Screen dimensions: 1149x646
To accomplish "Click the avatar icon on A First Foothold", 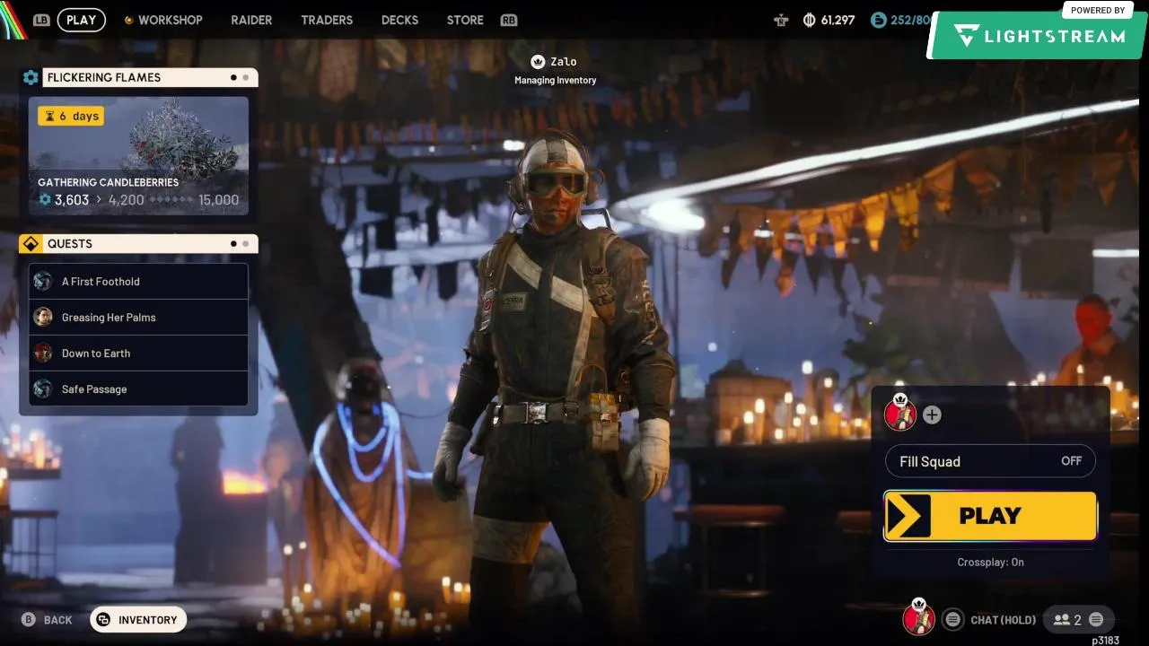I will (43, 282).
